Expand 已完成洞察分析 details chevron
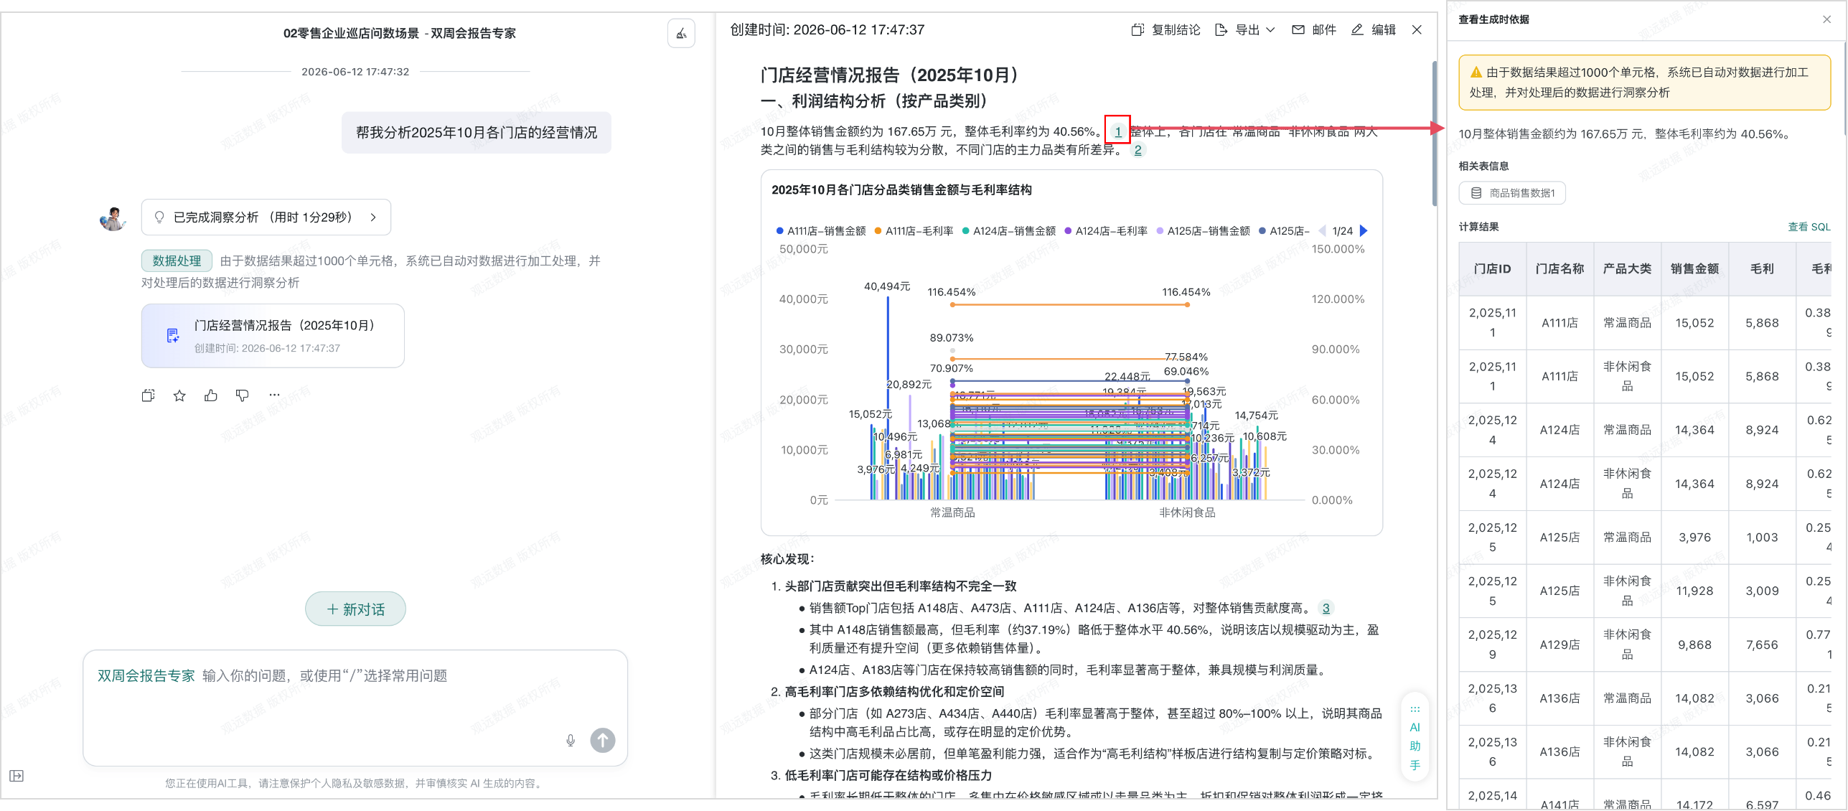The height and width of the screenshot is (811, 1848). [x=373, y=217]
